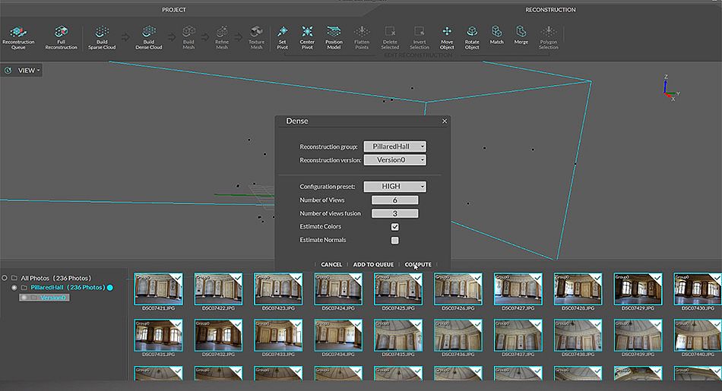The width and height of the screenshot is (722, 391).
Task: Select the All Photos radio button
Action: (5, 278)
